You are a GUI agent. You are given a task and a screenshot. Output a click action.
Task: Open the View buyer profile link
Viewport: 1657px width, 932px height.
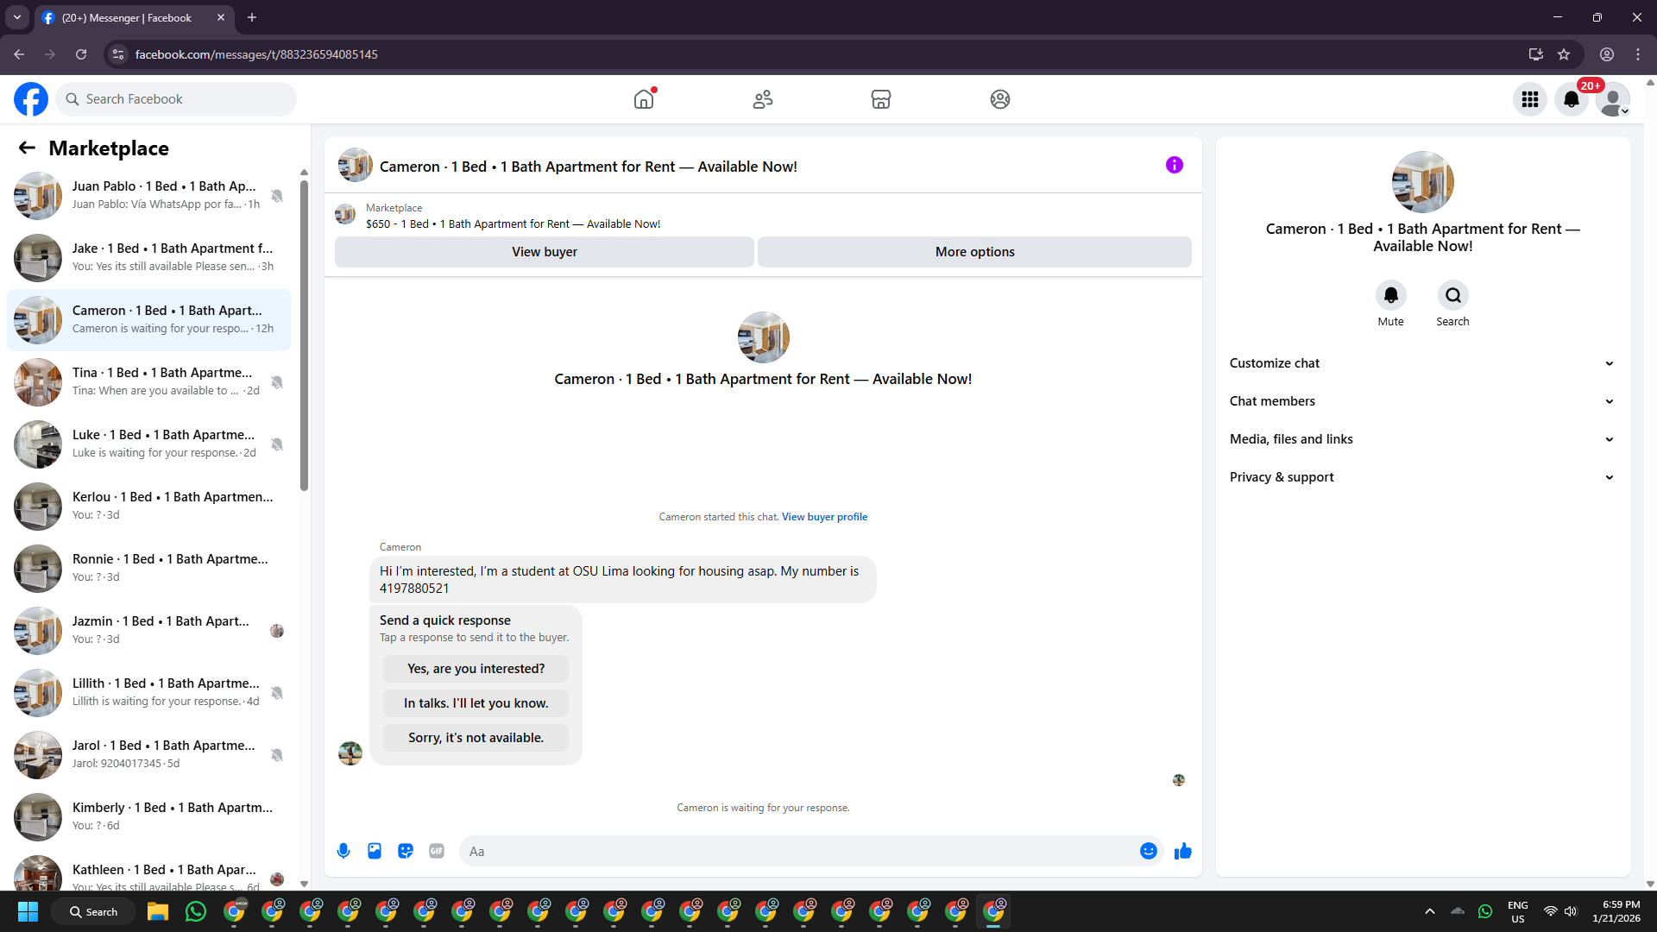(824, 517)
